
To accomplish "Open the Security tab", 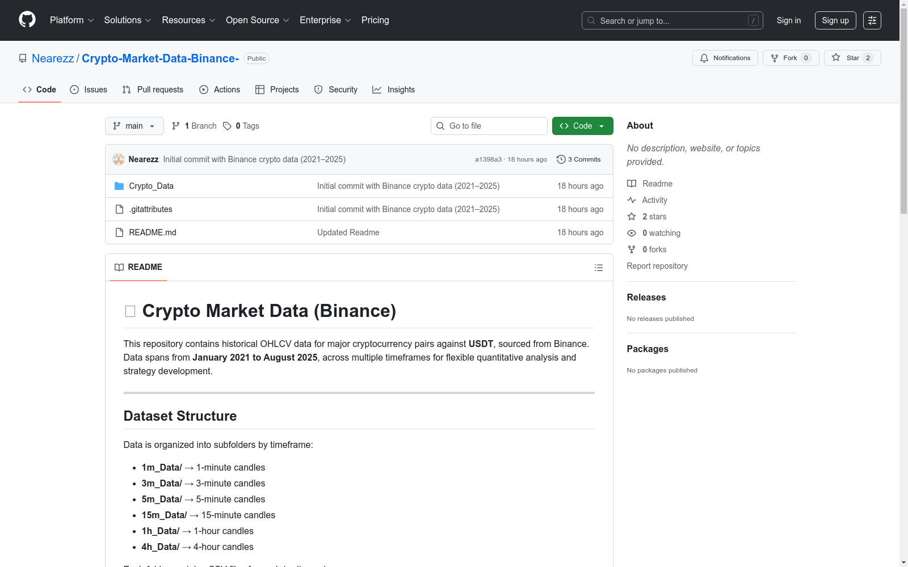I will pos(336,90).
